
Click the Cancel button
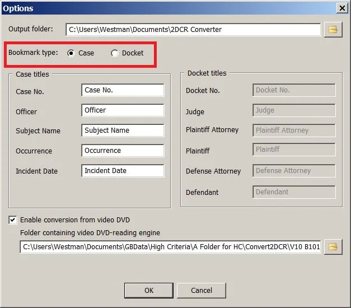202,291
